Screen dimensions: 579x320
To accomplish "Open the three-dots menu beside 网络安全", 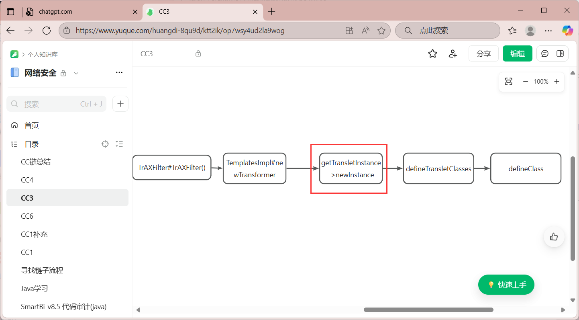I will [x=119, y=73].
